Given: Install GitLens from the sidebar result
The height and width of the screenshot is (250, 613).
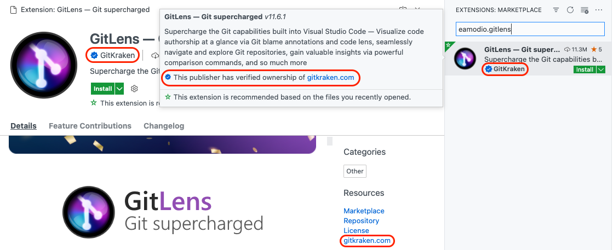Looking at the screenshot, I should pos(585,69).
